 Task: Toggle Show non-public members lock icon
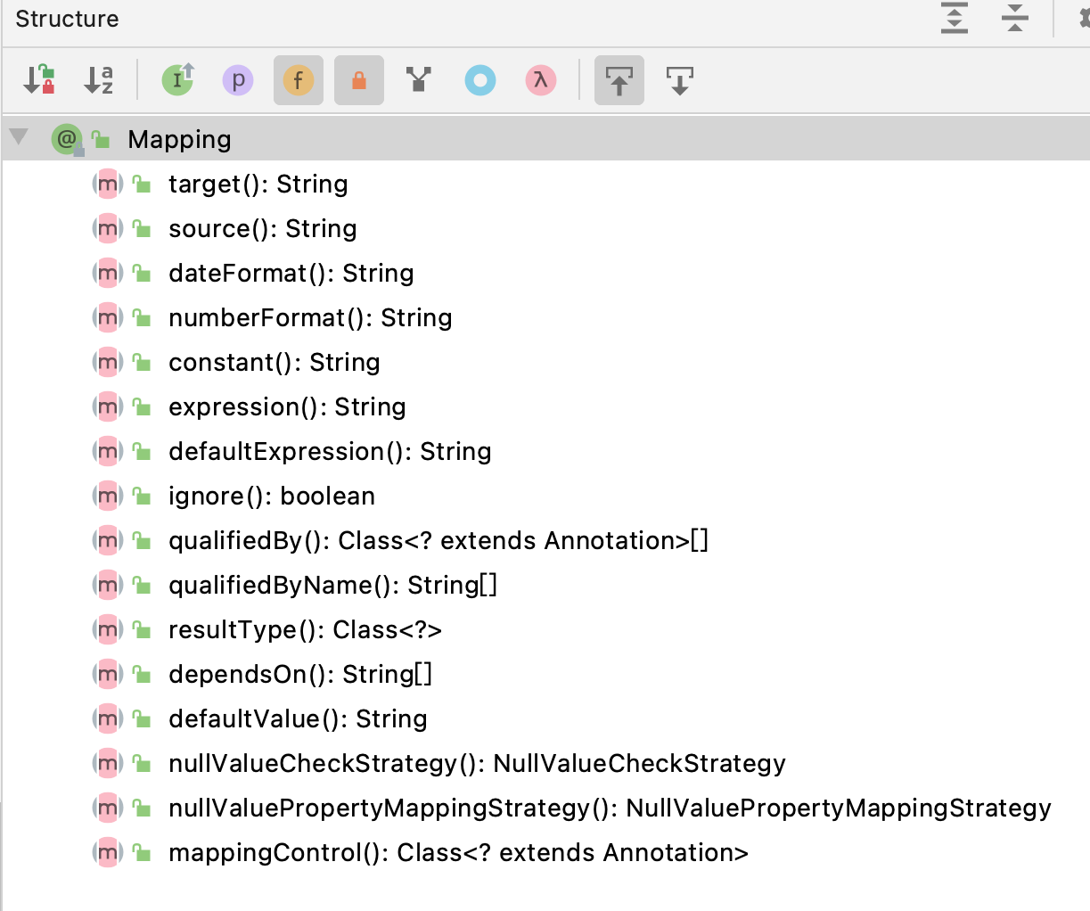(359, 80)
